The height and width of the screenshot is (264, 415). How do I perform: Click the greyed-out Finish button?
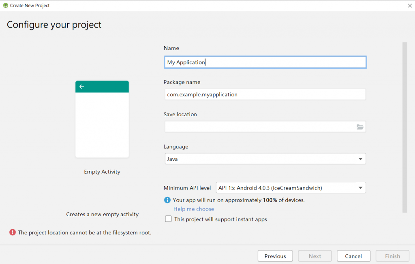[392, 256]
